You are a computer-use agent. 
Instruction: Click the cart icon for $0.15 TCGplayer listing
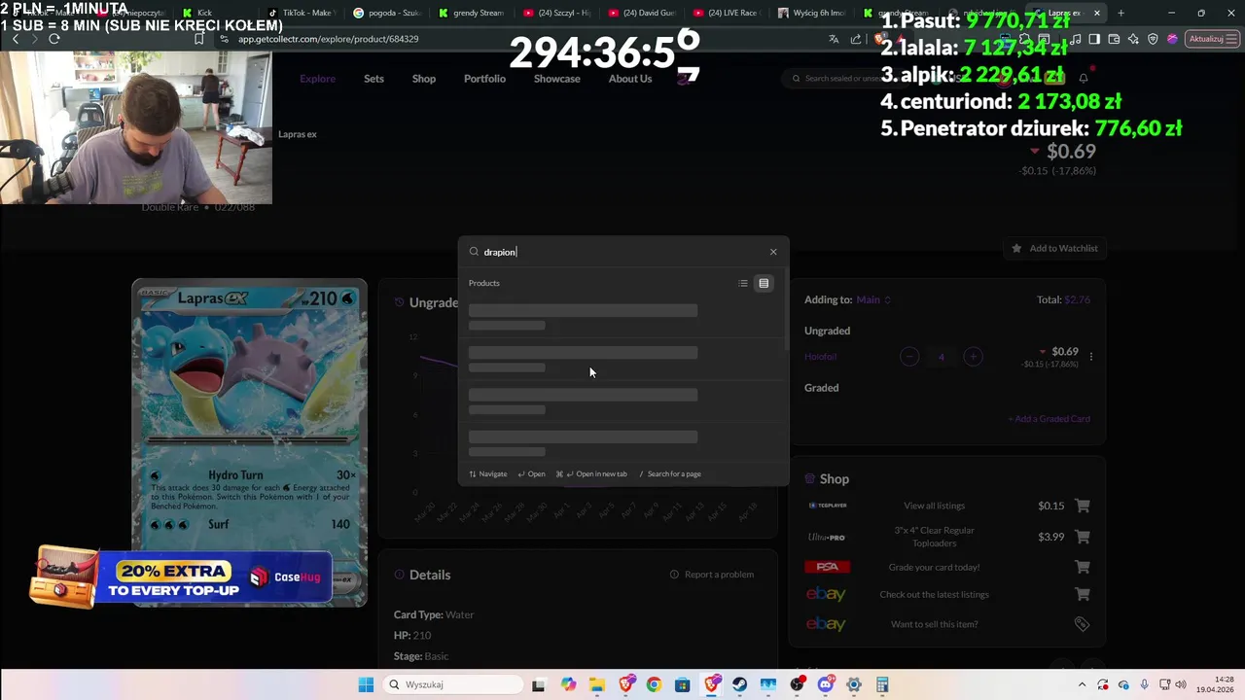click(x=1083, y=506)
